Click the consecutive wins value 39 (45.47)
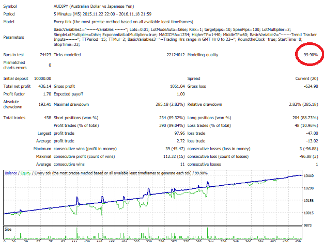Screen dimensions: 324x242 coord(175,149)
